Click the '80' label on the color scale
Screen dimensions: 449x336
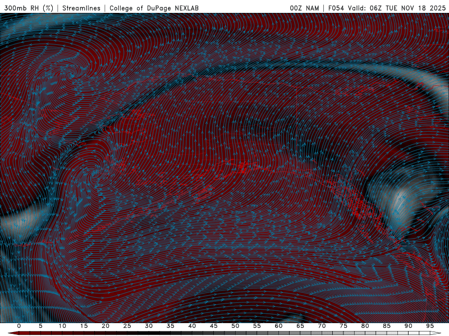[365, 326]
